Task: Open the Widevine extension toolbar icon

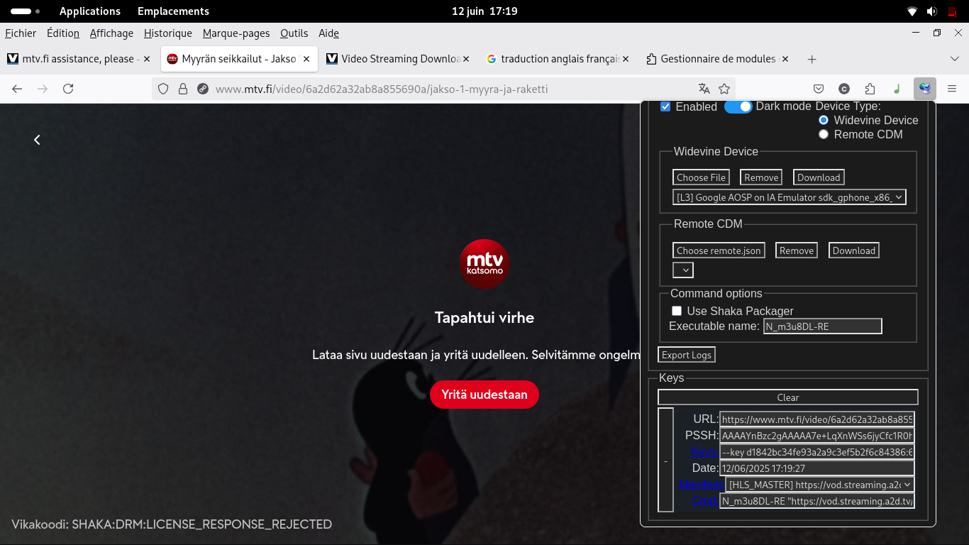Action: (924, 89)
